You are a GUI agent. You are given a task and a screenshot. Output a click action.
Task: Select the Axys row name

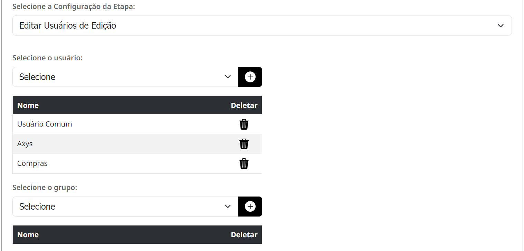coord(25,144)
